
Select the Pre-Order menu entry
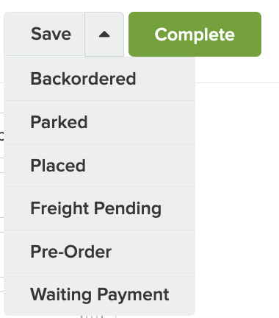[x=99, y=252]
